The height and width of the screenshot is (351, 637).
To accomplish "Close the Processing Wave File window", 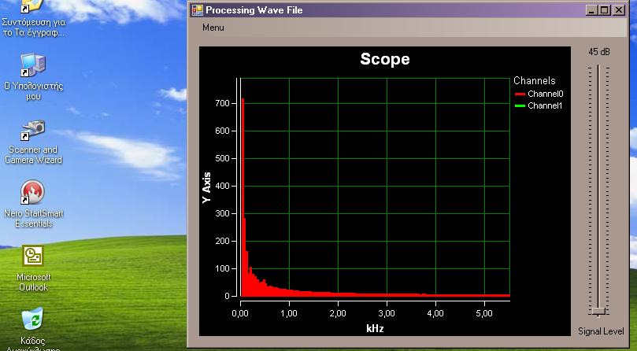I will [x=618, y=10].
